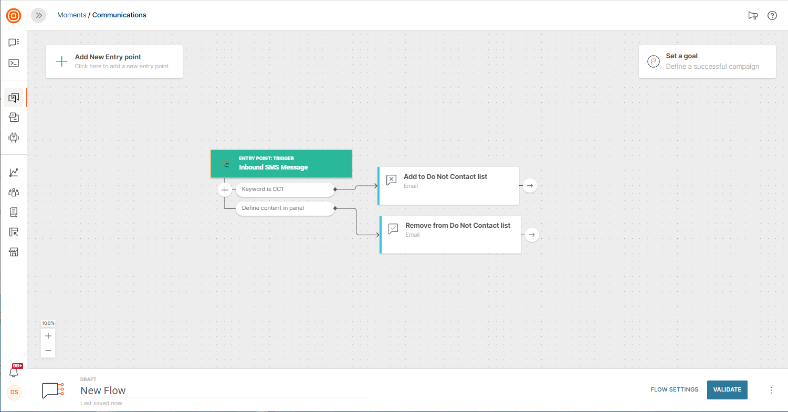Select the Inbound SMS Message trigger block
The image size is (788, 412).
point(281,164)
